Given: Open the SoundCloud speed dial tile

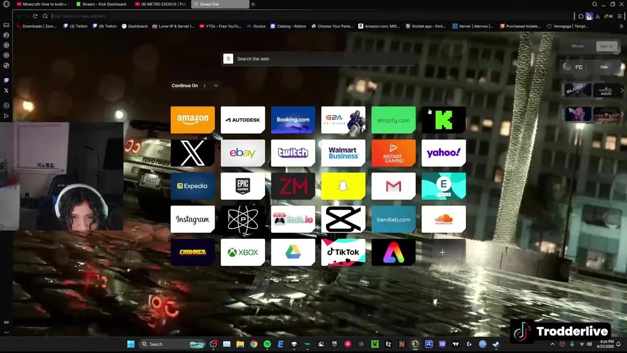Looking at the screenshot, I should (x=444, y=219).
